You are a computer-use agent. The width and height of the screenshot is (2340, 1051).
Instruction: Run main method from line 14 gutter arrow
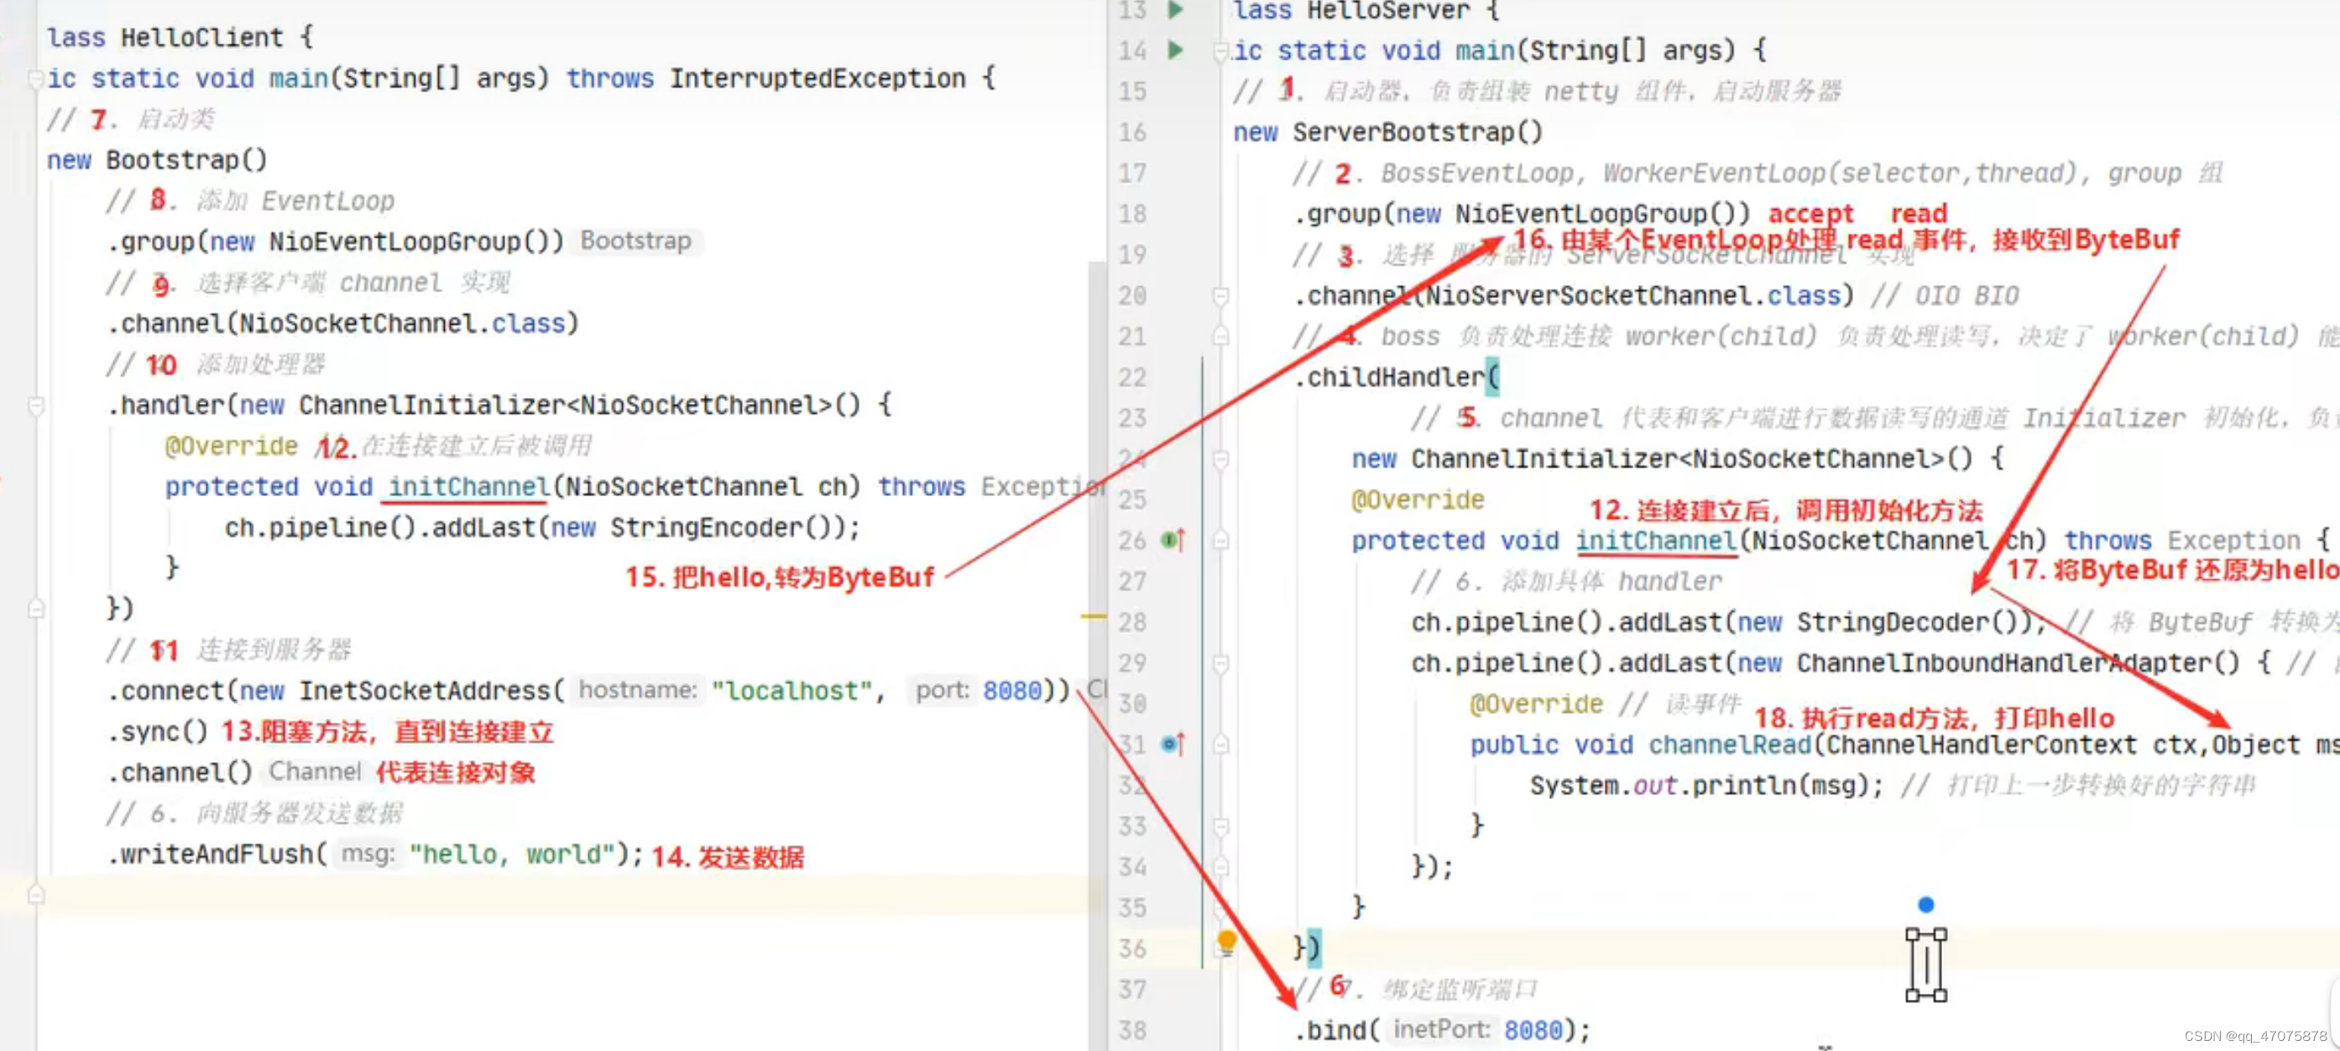(1175, 50)
